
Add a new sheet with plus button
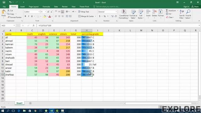(30, 103)
